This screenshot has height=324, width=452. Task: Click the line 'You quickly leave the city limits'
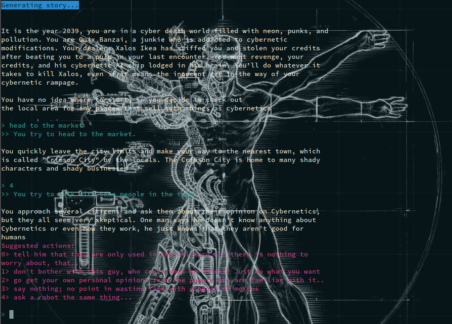click(161, 151)
